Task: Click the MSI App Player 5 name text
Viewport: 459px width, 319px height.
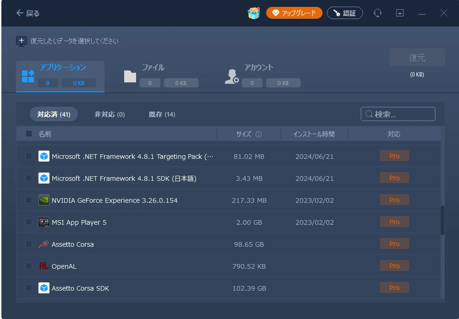Action: coord(79,222)
